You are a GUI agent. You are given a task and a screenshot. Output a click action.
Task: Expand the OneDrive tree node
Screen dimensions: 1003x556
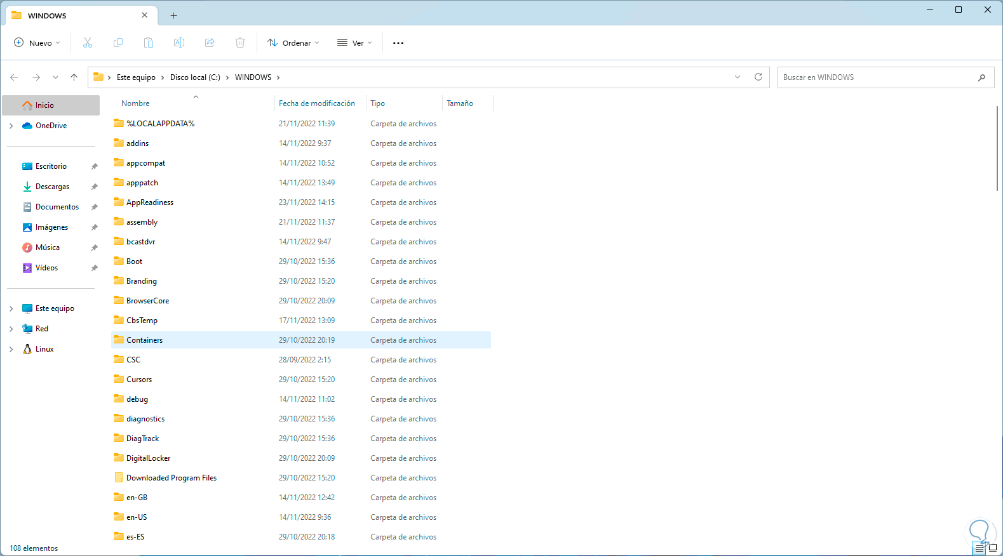(x=11, y=126)
